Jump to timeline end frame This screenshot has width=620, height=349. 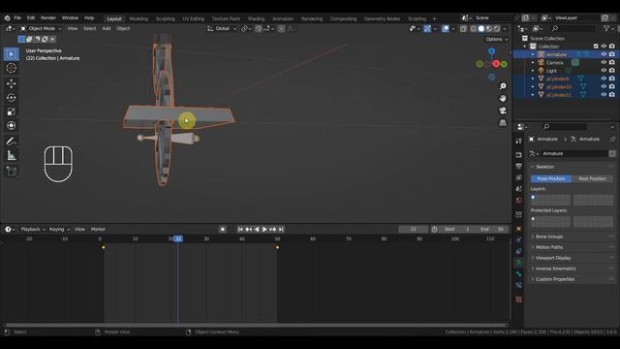[281, 229]
